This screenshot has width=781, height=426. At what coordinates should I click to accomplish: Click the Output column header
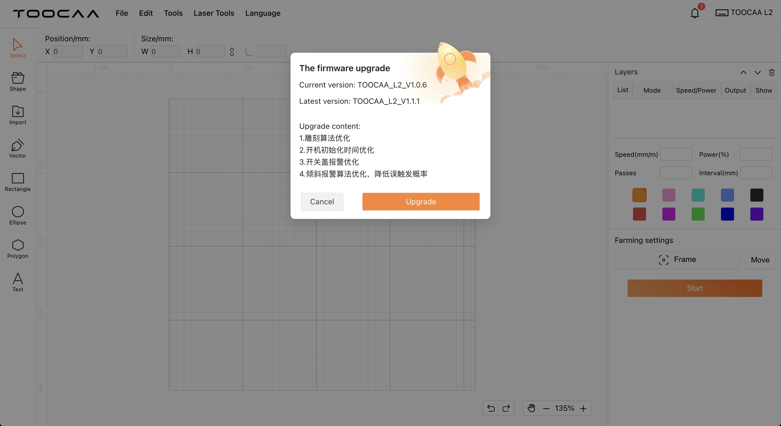pos(735,90)
